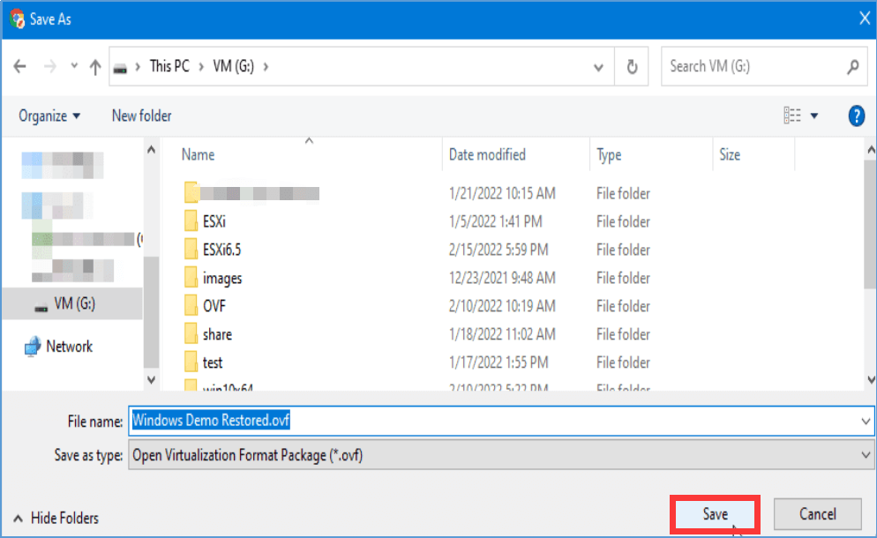This screenshot has height=538, width=877.
Task: Click the test folder icon
Action: pyautogui.click(x=191, y=362)
